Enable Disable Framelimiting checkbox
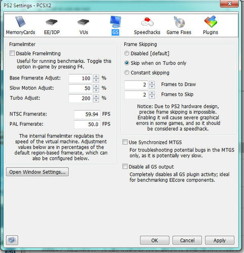Screen dimensions: 244x253 pyautogui.click(x=12, y=53)
